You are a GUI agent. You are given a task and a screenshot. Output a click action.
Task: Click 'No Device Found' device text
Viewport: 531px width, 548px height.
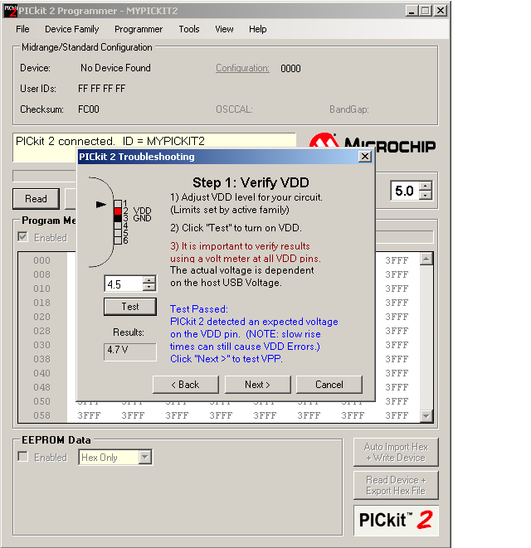click(x=115, y=68)
